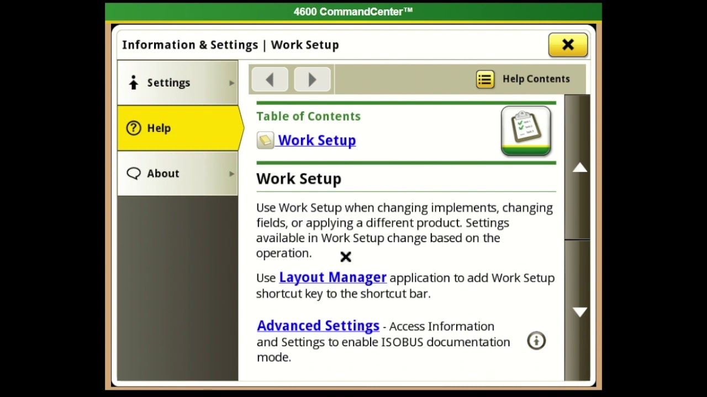Go forward to next help page
Screen dimensions: 707x397
tap(312, 79)
